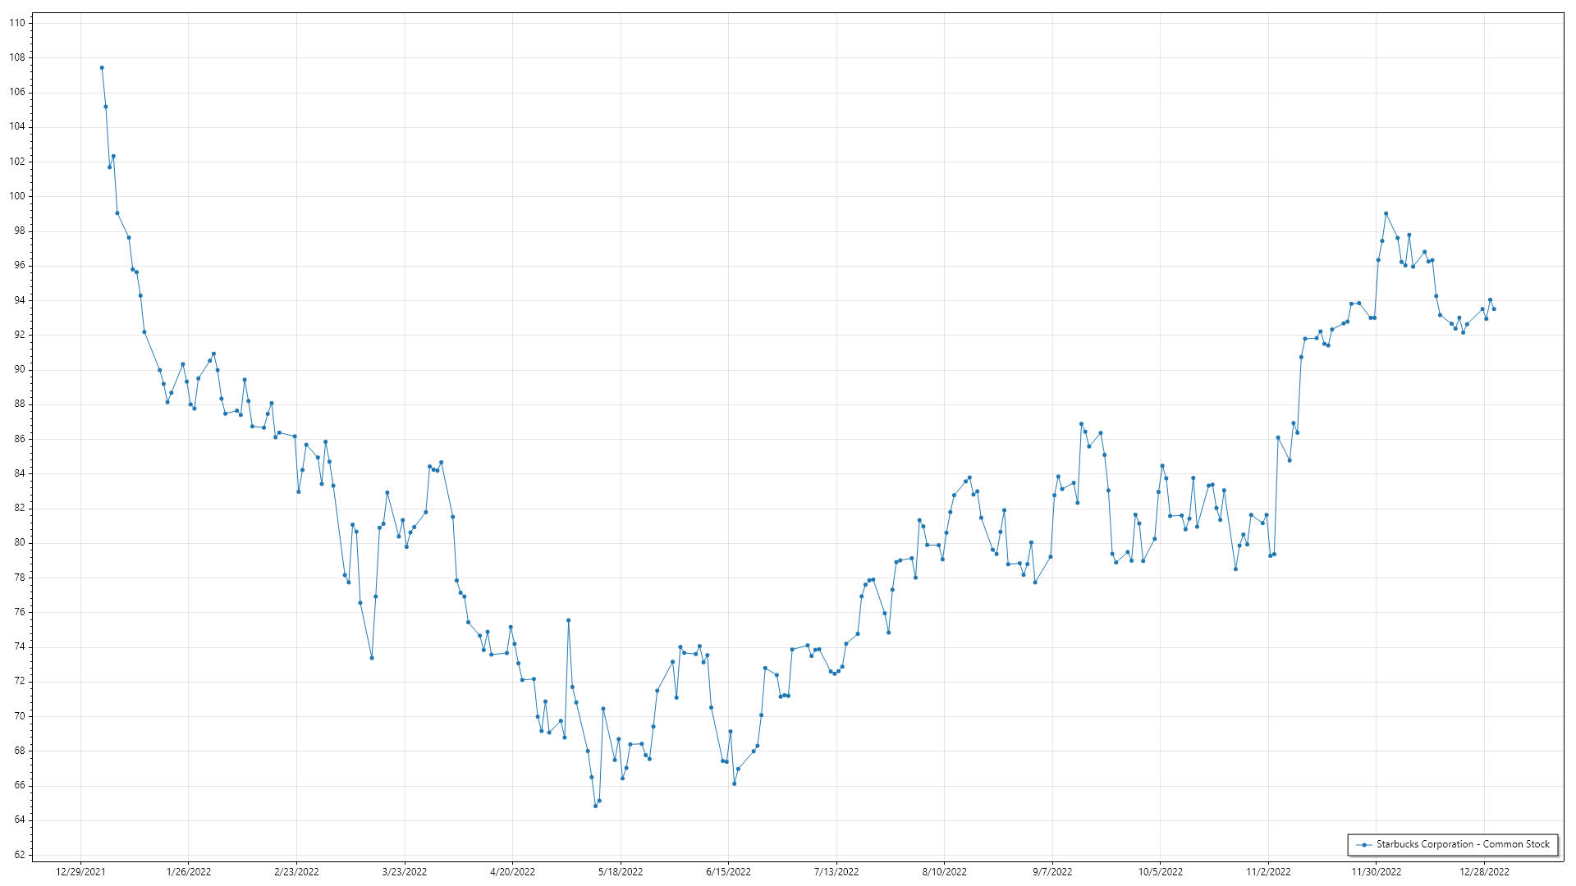Click the 110 y-axis value label

[x=17, y=23]
